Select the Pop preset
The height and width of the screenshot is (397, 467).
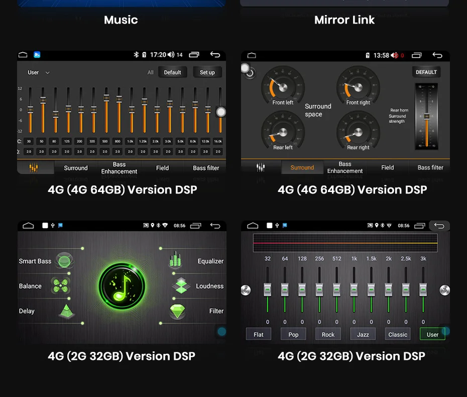pyautogui.click(x=293, y=334)
